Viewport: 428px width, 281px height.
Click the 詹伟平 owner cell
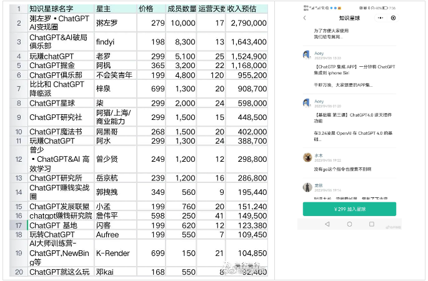click(116, 216)
